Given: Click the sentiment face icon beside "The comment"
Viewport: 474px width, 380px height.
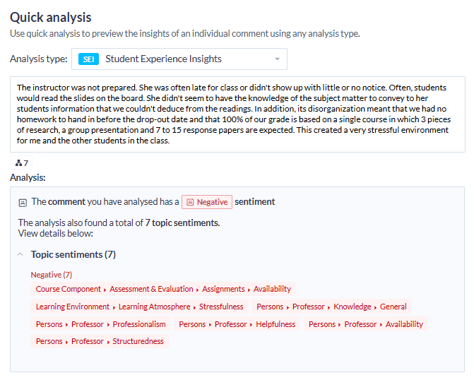Looking at the screenshot, I should coord(23,202).
